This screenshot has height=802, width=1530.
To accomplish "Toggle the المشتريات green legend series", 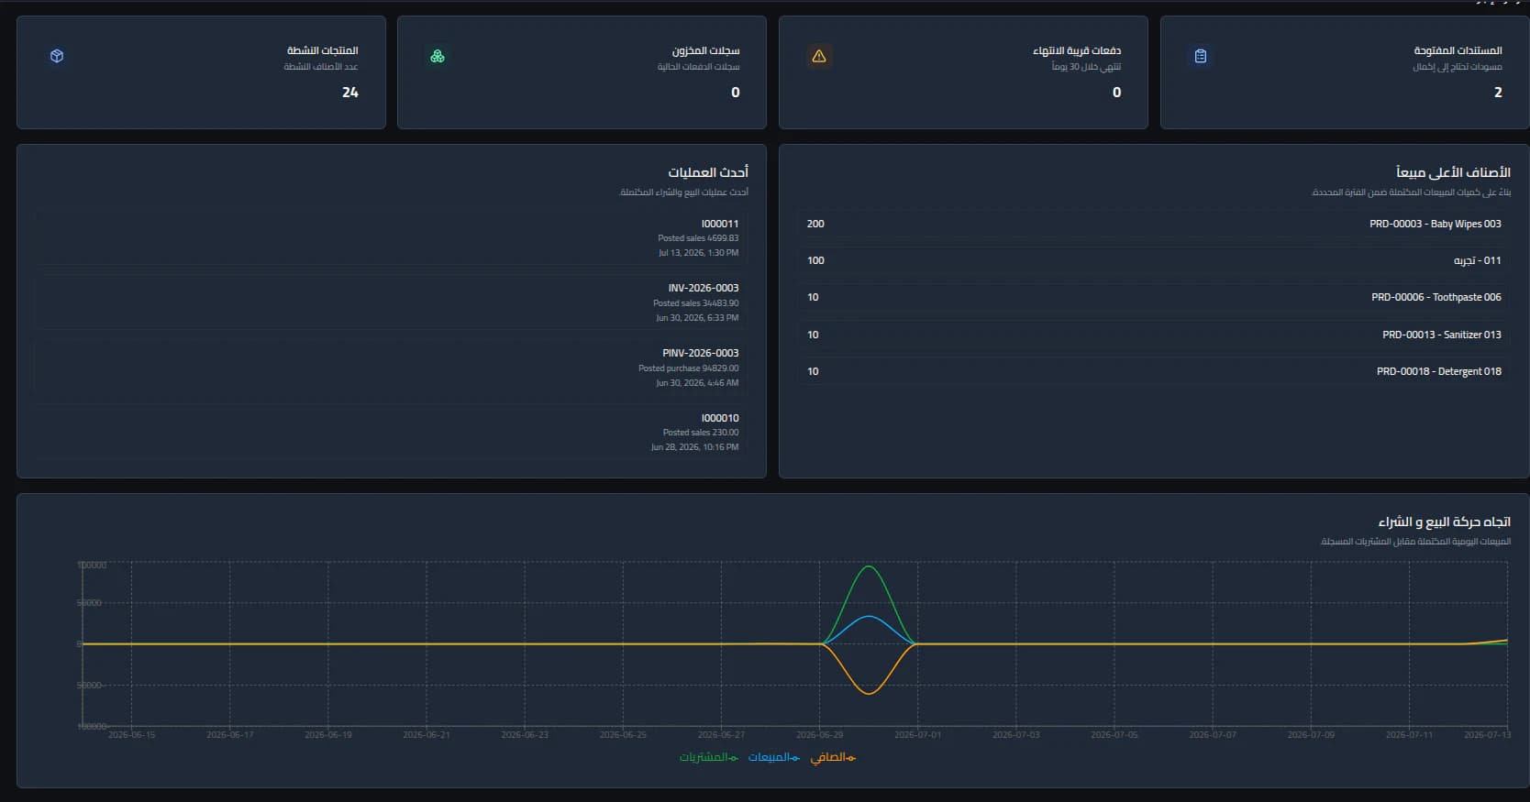I will 708,757.
